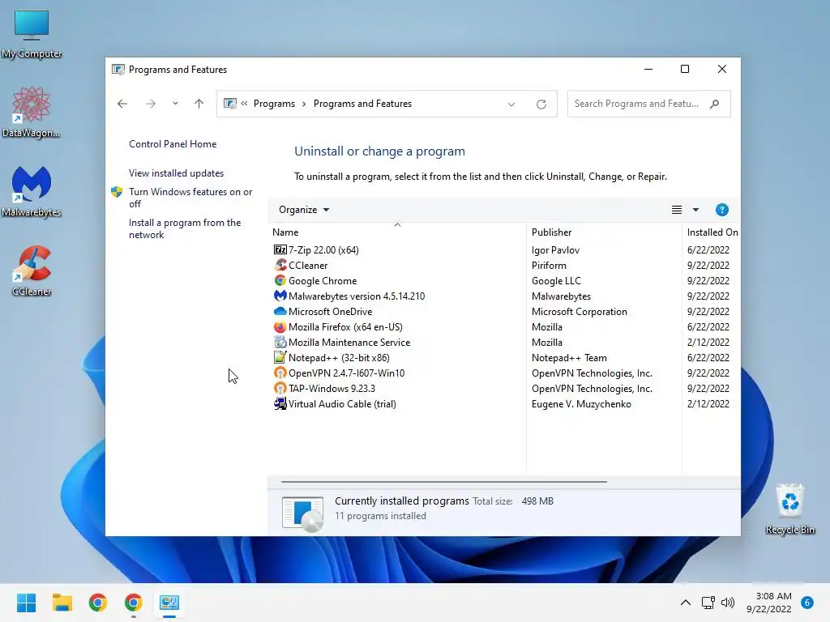This screenshot has height=622, width=830.
Task: Change view with the view icon
Action: tap(677, 210)
